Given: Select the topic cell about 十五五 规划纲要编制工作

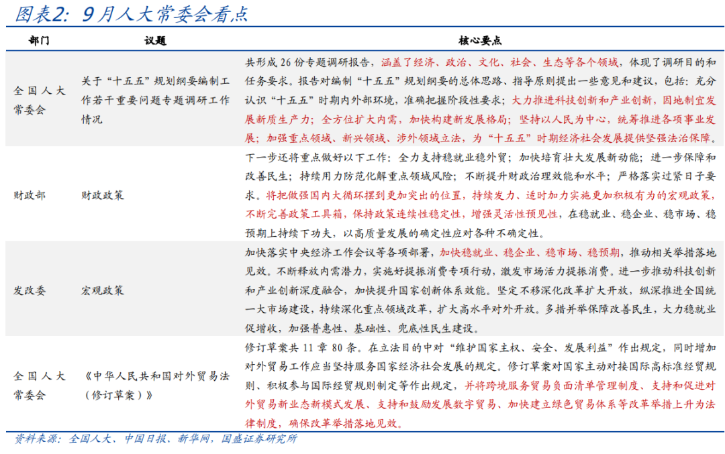Looking at the screenshot, I should tap(155, 100).
